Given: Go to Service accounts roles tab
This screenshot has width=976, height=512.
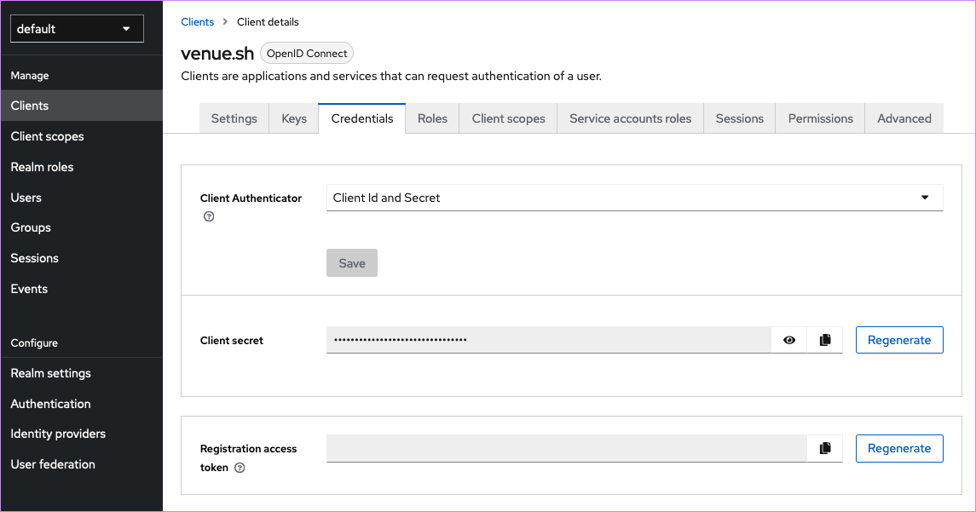Looking at the screenshot, I should tap(631, 118).
